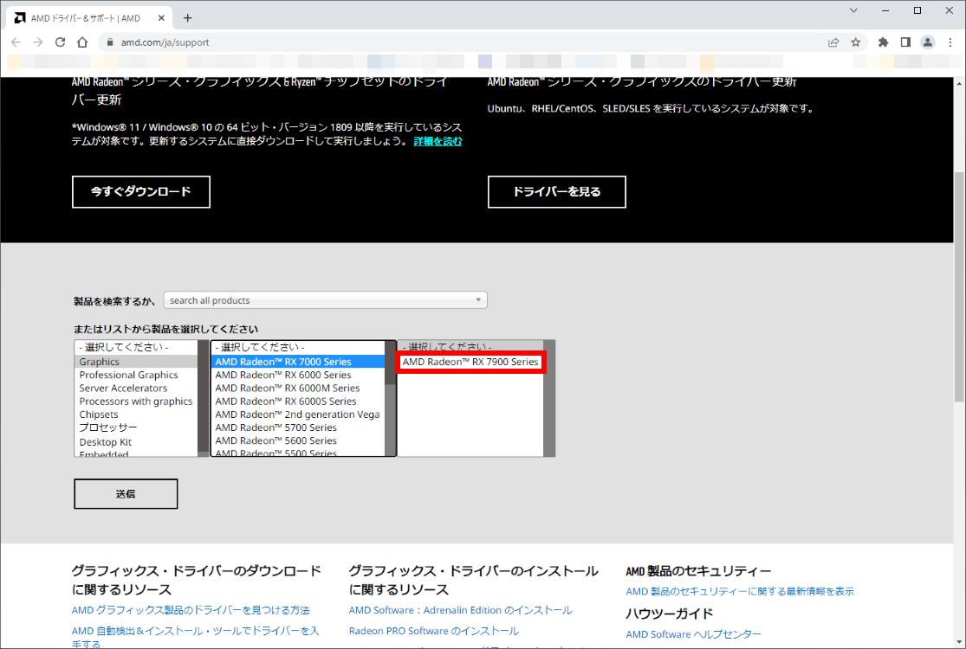
Task: Open the search all products dropdown
Action: click(325, 300)
